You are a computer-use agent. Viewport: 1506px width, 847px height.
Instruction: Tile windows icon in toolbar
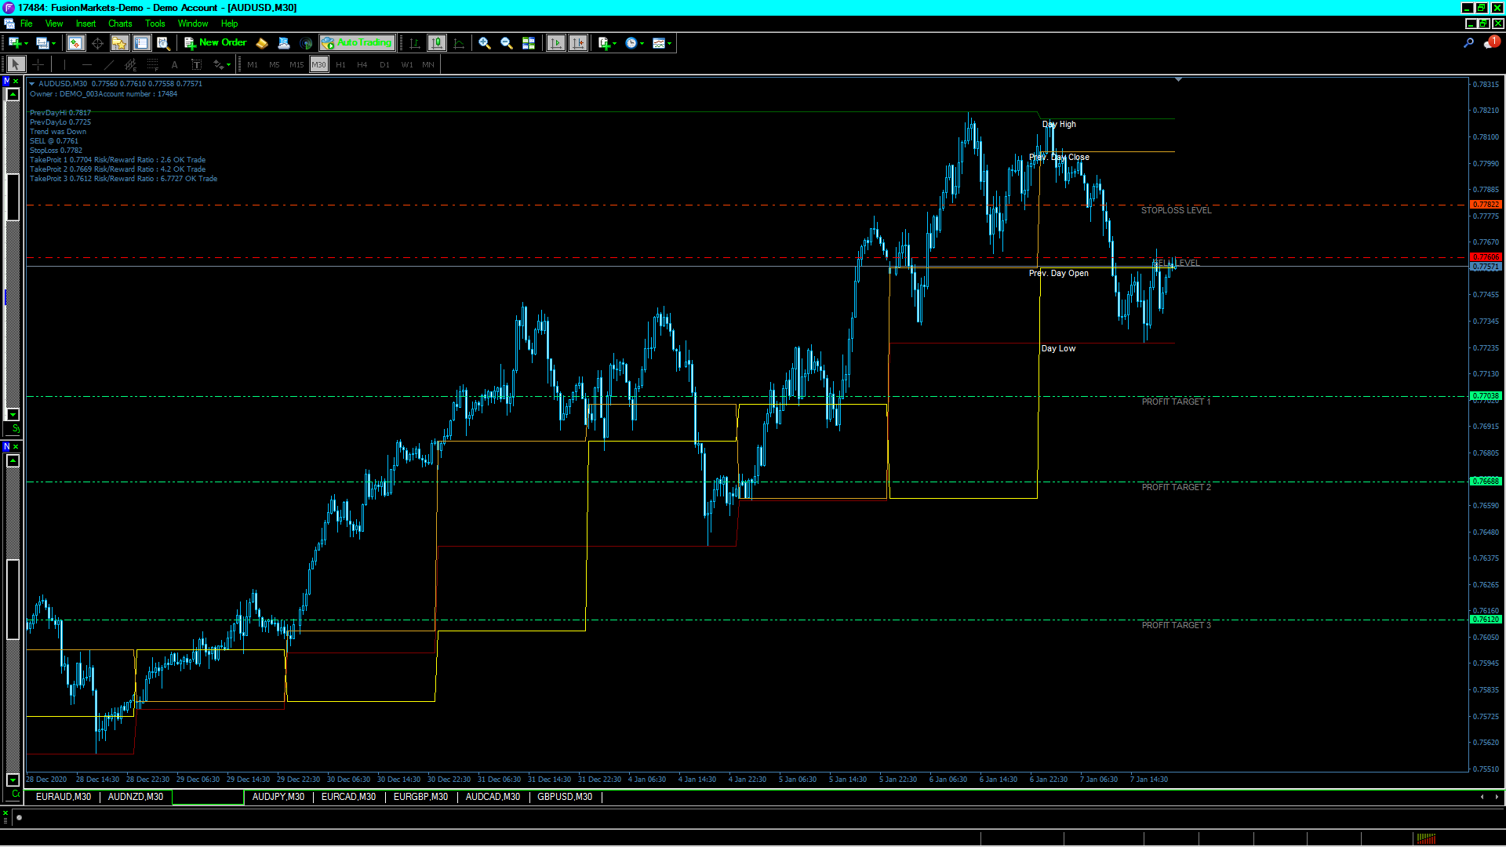[529, 43]
